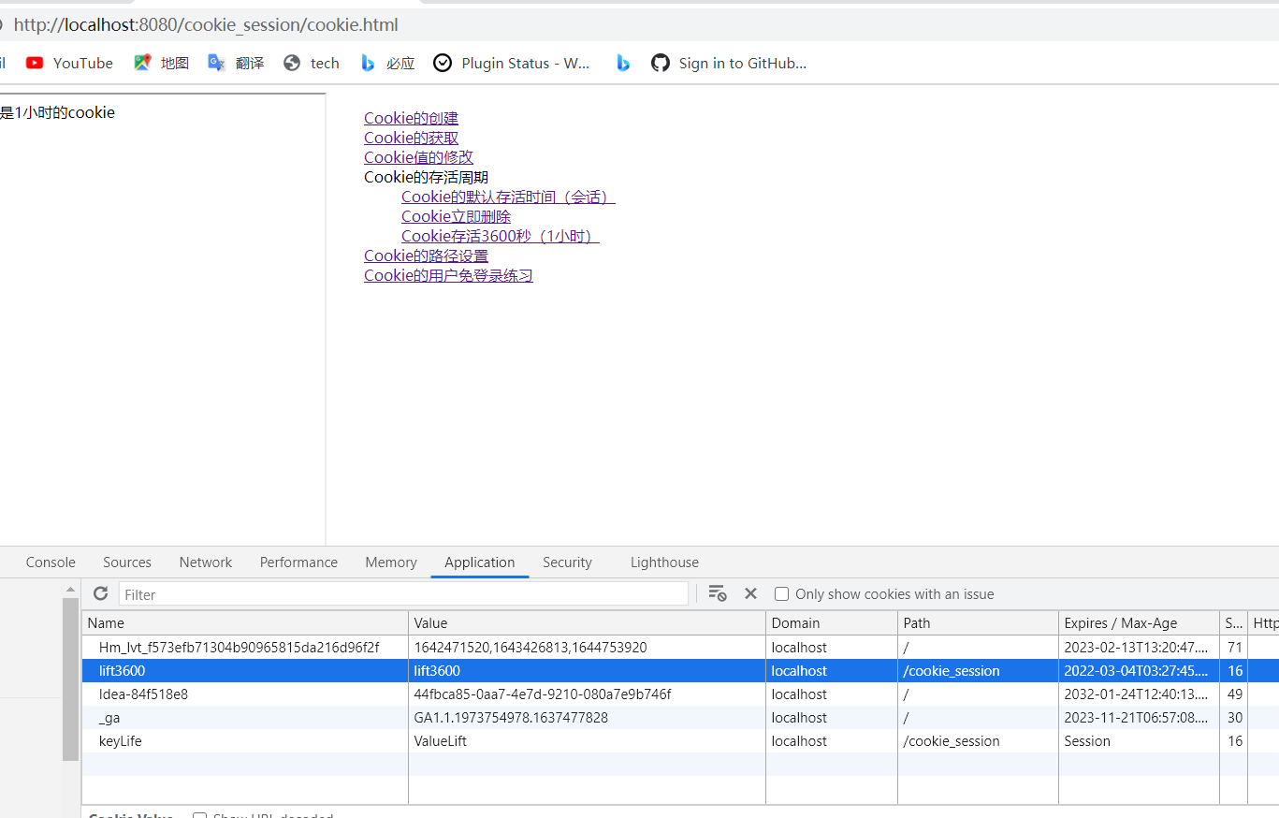The image size is (1279, 818).
Task: Open the Cookie的获取 link
Action: (x=411, y=138)
